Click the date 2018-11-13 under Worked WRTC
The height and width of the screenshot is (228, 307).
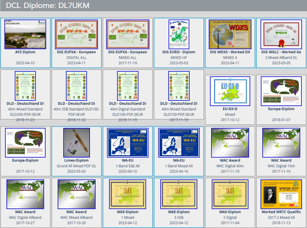[x=281, y=223]
